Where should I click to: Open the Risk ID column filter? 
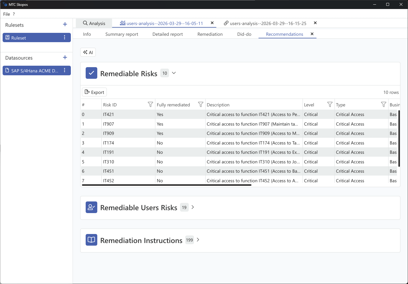(150, 104)
